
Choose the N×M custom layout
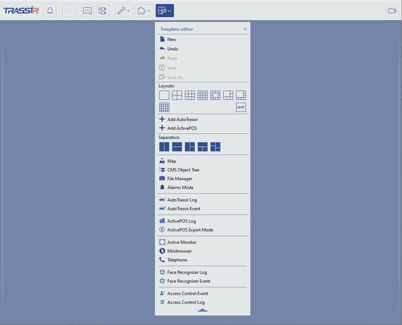pos(241,107)
